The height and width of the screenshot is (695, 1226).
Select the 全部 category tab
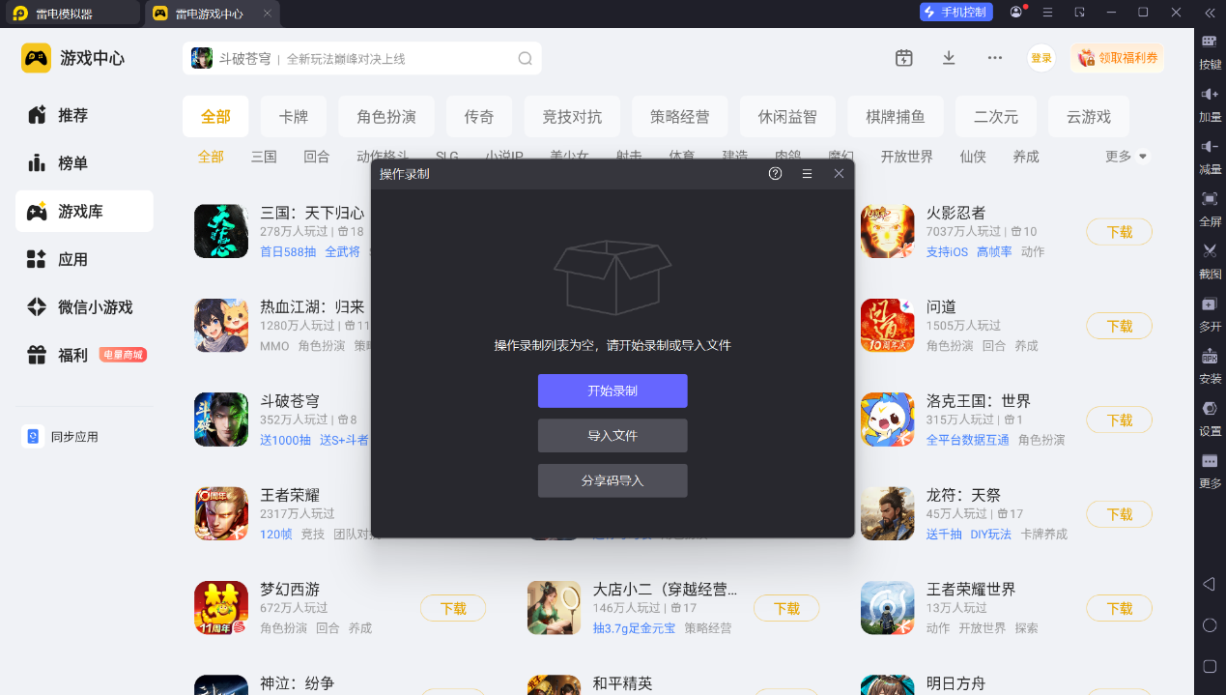(215, 116)
